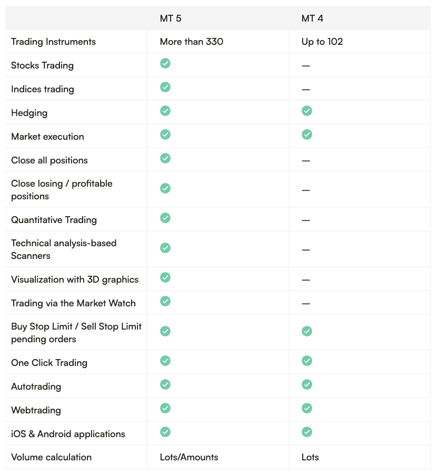Click MT 4 iOS & Android applications checkmark

pos(307,432)
